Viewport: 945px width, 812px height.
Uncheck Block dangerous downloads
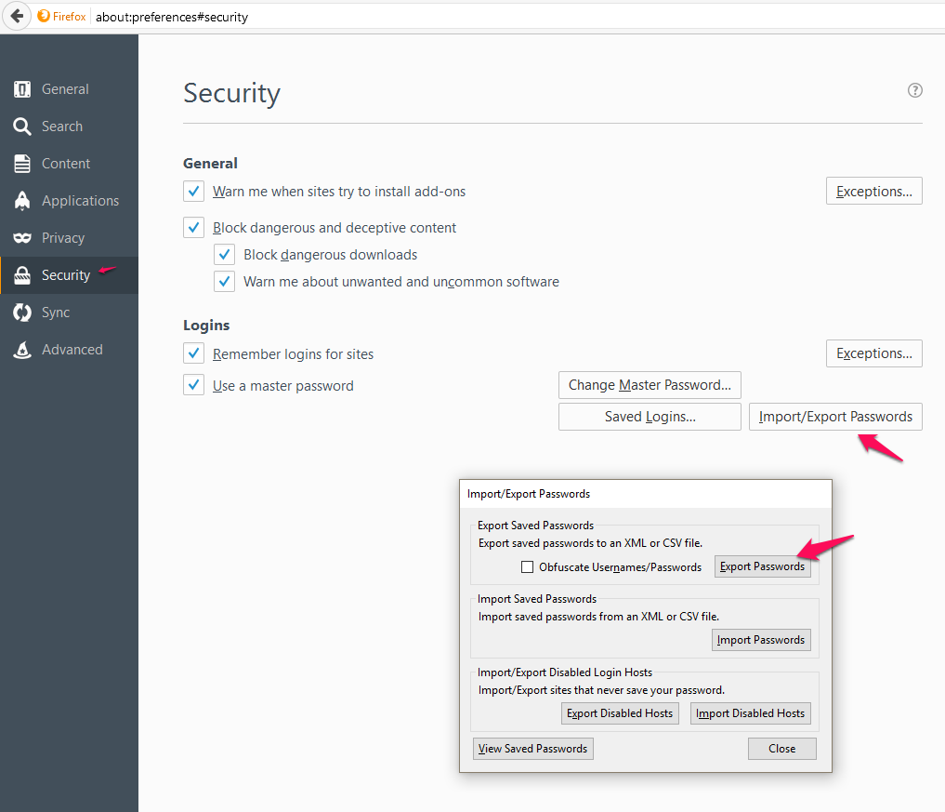click(224, 255)
